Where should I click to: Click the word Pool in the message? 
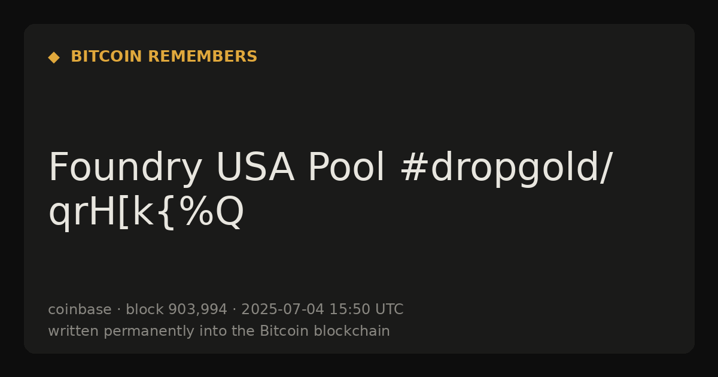pos(346,168)
